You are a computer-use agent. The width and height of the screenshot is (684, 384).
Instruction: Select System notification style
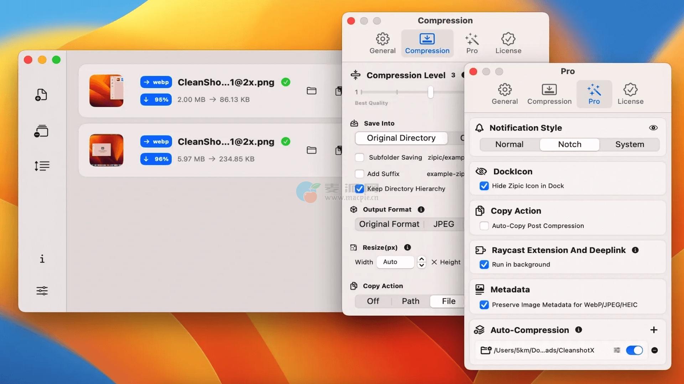pyautogui.click(x=629, y=144)
